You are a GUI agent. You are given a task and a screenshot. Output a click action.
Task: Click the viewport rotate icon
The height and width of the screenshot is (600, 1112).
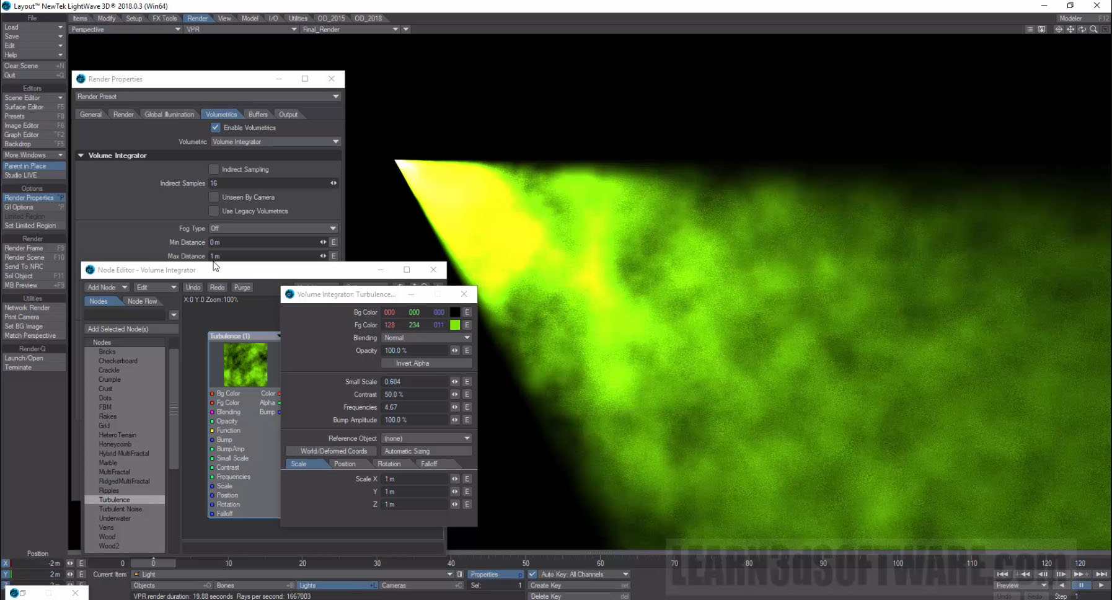coord(1082,29)
